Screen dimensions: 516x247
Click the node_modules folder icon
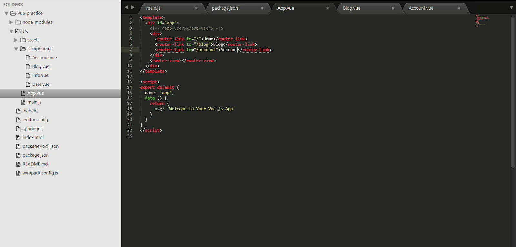18,22
